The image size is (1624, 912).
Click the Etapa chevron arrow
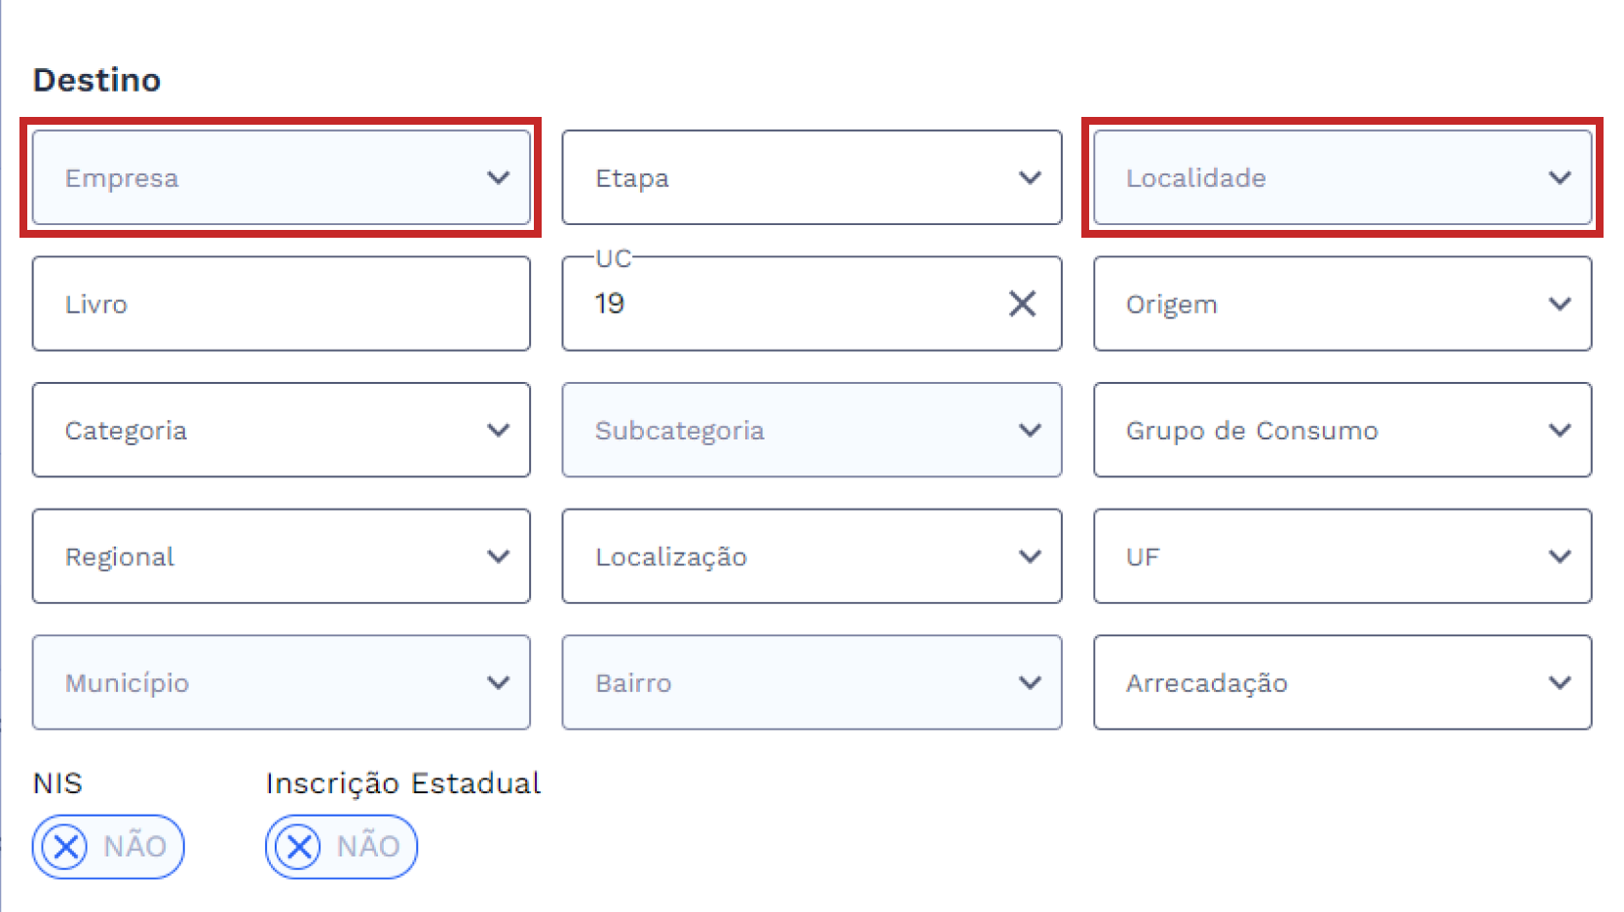point(1030,178)
